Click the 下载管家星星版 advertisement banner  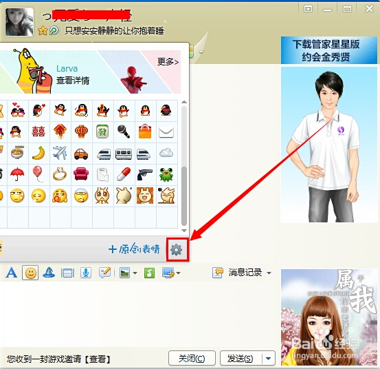[x=329, y=50]
